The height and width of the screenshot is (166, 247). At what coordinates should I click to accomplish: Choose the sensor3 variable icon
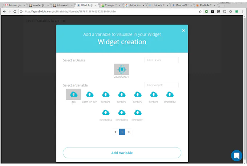122,94
